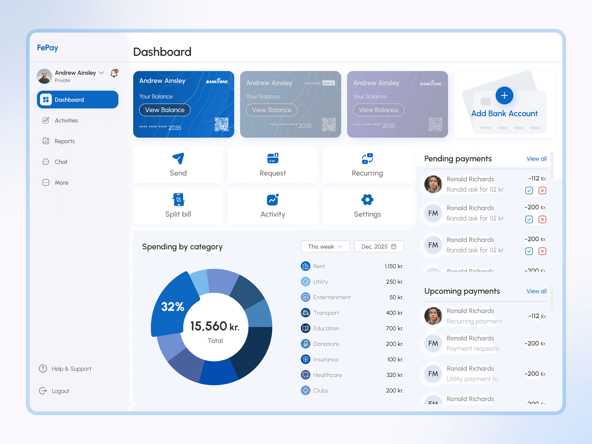This screenshot has height=444, width=592.
Task: Click the Send paper-plane icon
Action: [x=178, y=158]
